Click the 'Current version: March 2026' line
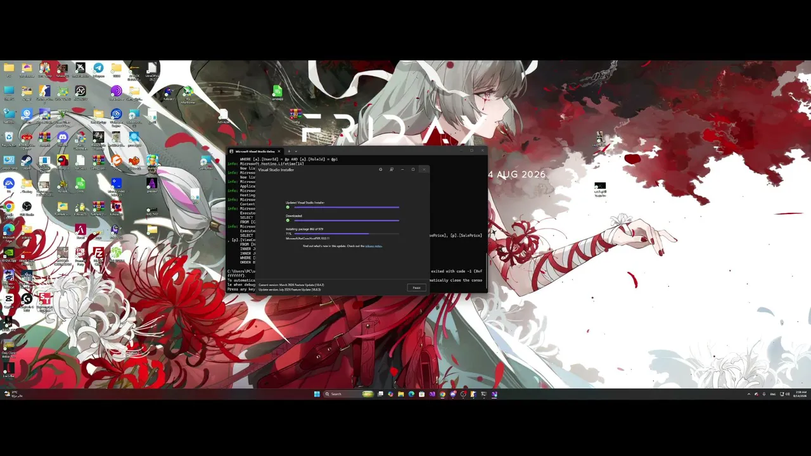Viewport: 811px width, 456px height. [x=291, y=285]
